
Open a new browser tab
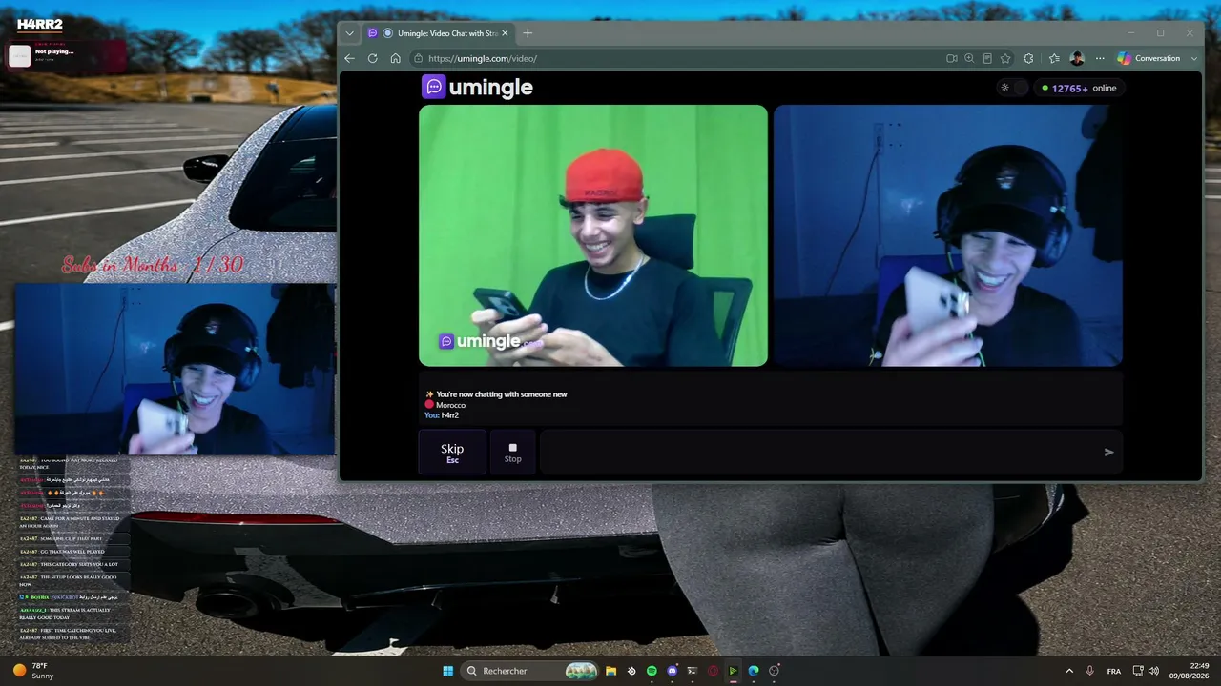(x=528, y=33)
